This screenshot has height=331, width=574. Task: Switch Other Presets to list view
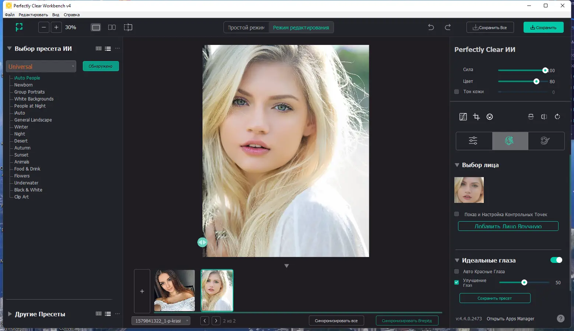[x=108, y=314]
